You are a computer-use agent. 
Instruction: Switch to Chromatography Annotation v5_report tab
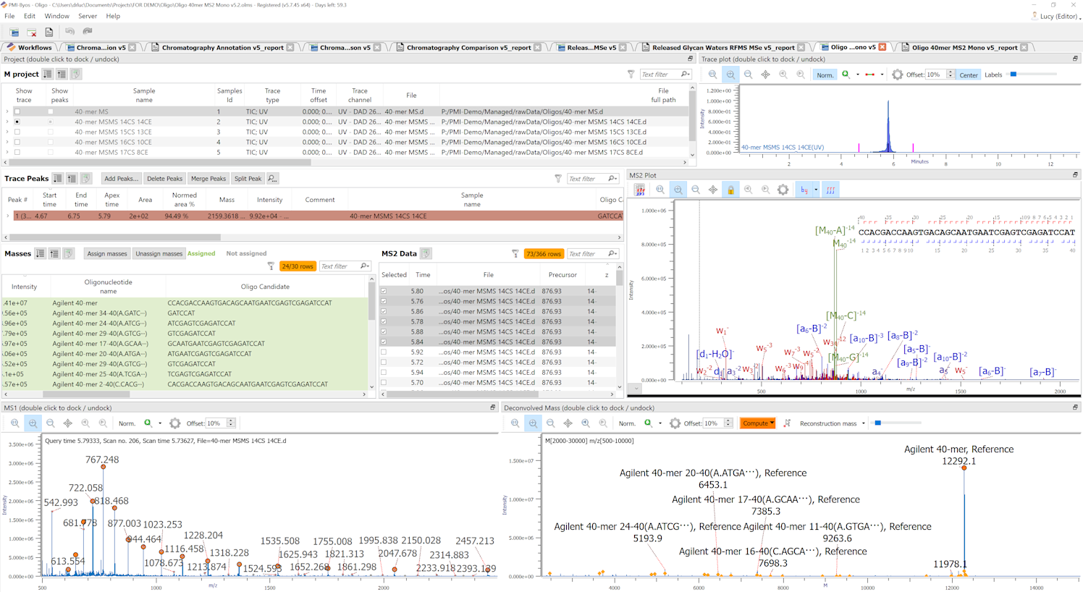tap(222, 48)
